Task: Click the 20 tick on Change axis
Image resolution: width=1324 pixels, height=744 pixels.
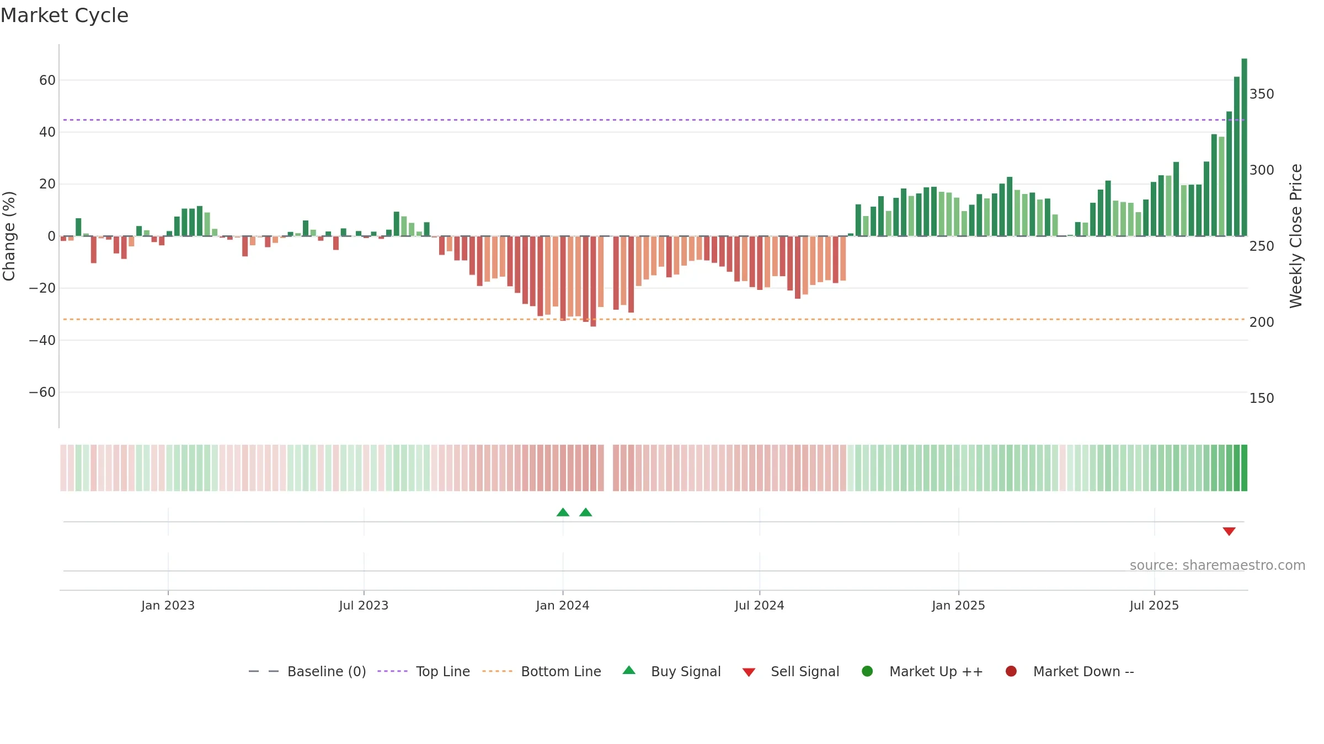Action: (47, 184)
